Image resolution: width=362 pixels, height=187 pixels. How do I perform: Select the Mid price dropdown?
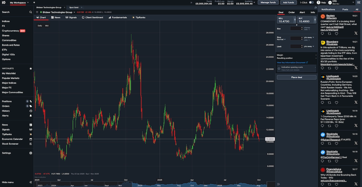47,26
